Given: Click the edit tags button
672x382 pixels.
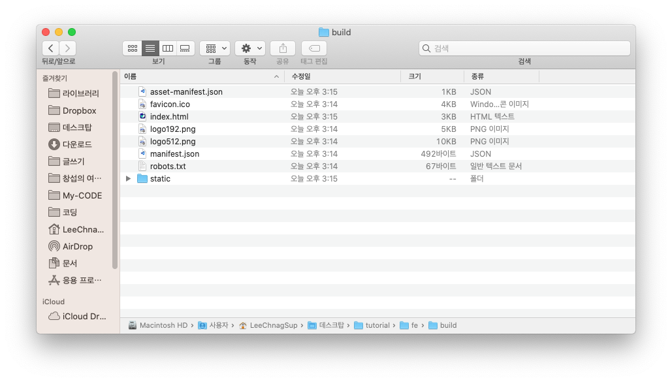Looking at the screenshot, I should click(x=314, y=48).
